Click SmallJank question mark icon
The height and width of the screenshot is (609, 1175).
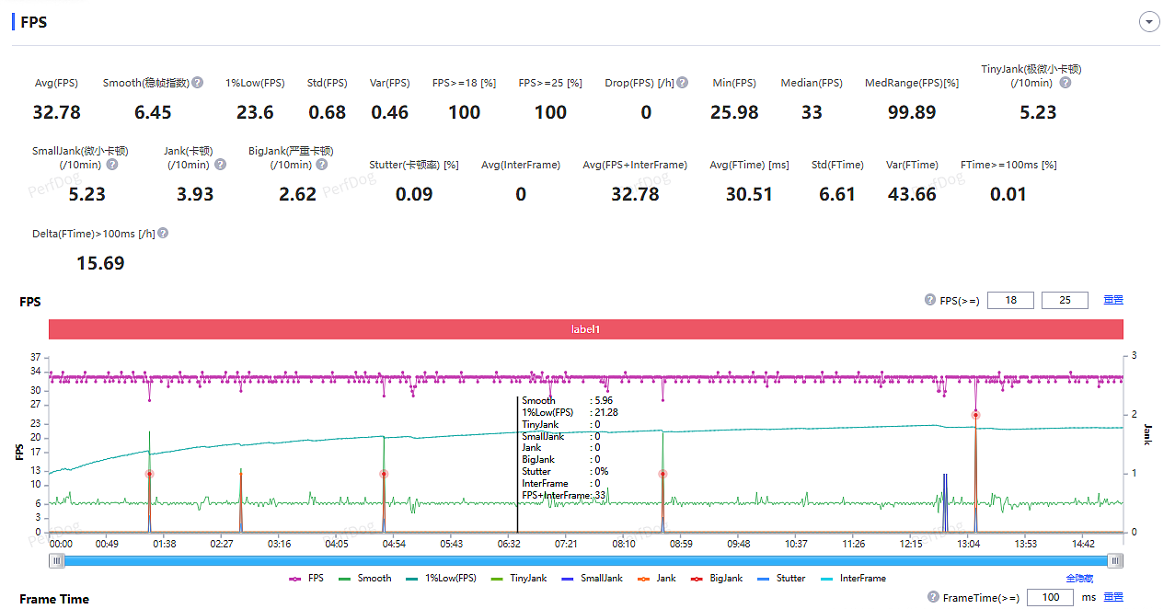click(x=112, y=165)
